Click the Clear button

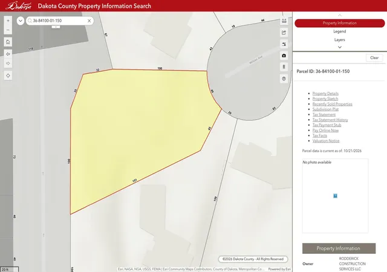(x=374, y=58)
